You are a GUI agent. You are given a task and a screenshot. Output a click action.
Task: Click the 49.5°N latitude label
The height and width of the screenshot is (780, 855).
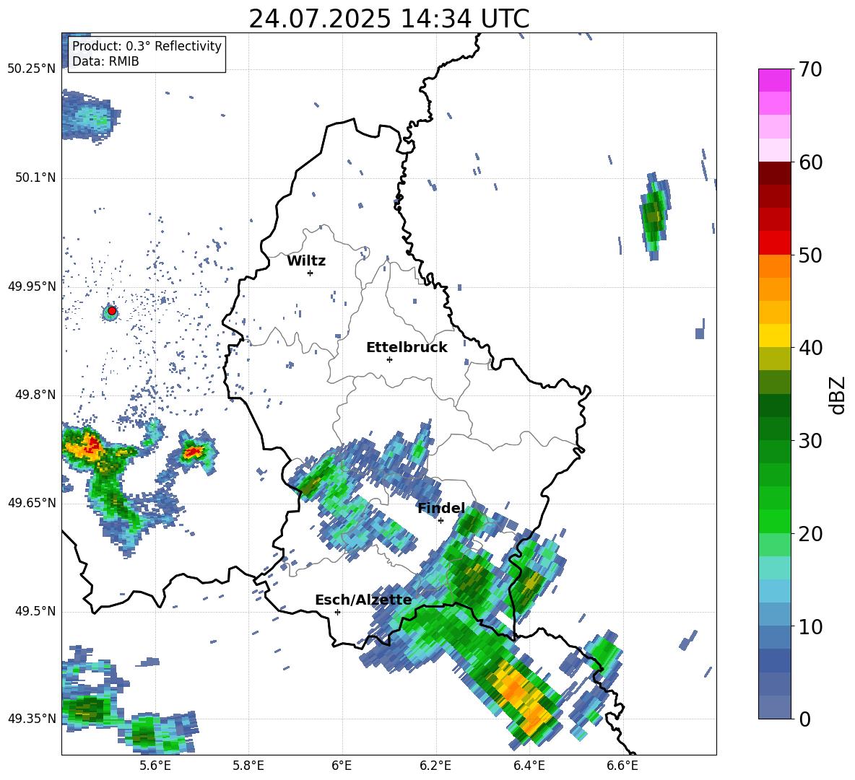pyautogui.click(x=35, y=611)
